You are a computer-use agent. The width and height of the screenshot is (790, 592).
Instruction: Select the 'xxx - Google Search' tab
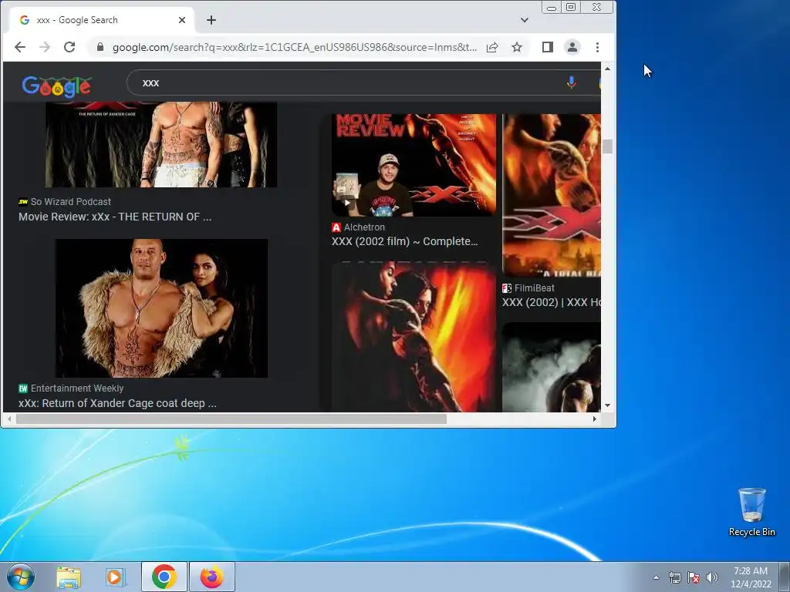coord(101,20)
